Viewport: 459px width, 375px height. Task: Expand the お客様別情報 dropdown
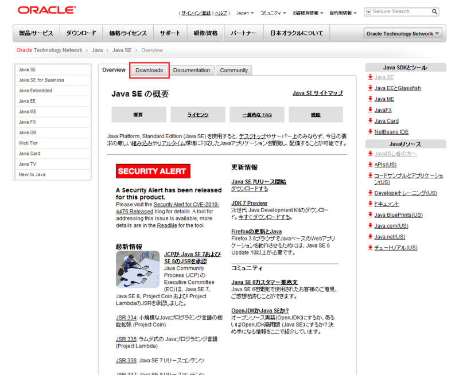pyautogui.click(x=308, y=13)
